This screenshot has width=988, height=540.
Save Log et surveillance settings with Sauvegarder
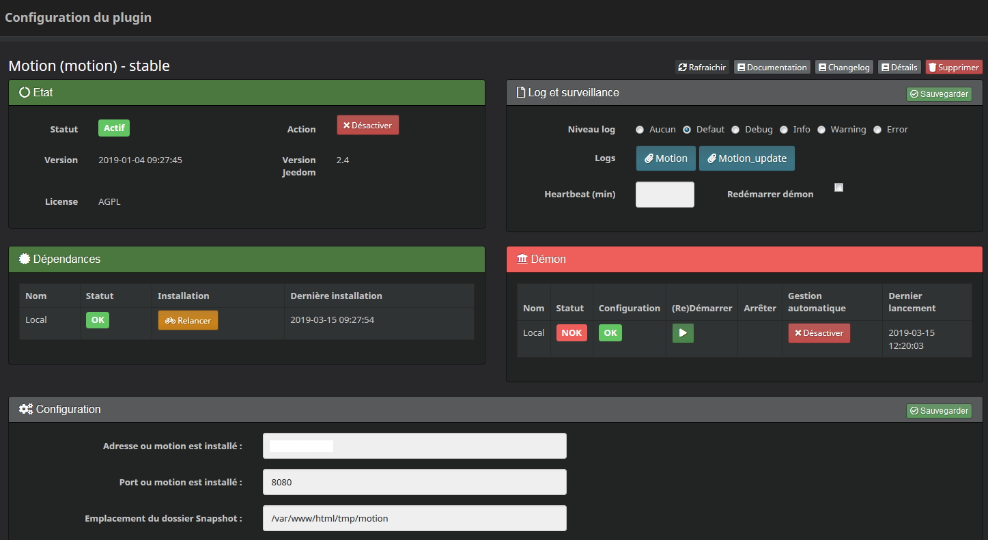(x=939, y=94)
